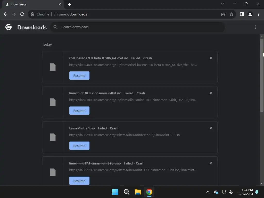
Task: Open the clock showing 3:11 PM
Action: coord(245,192)
